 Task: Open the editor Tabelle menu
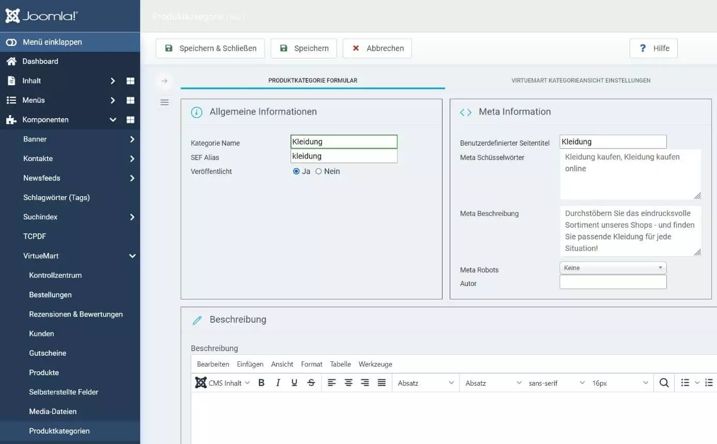(341, 364)
